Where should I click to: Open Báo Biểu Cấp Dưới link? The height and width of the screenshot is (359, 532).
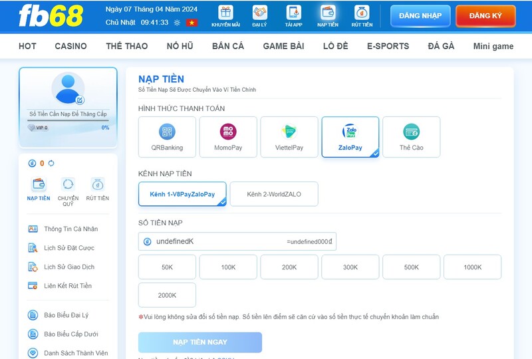[x=71, y=334]
